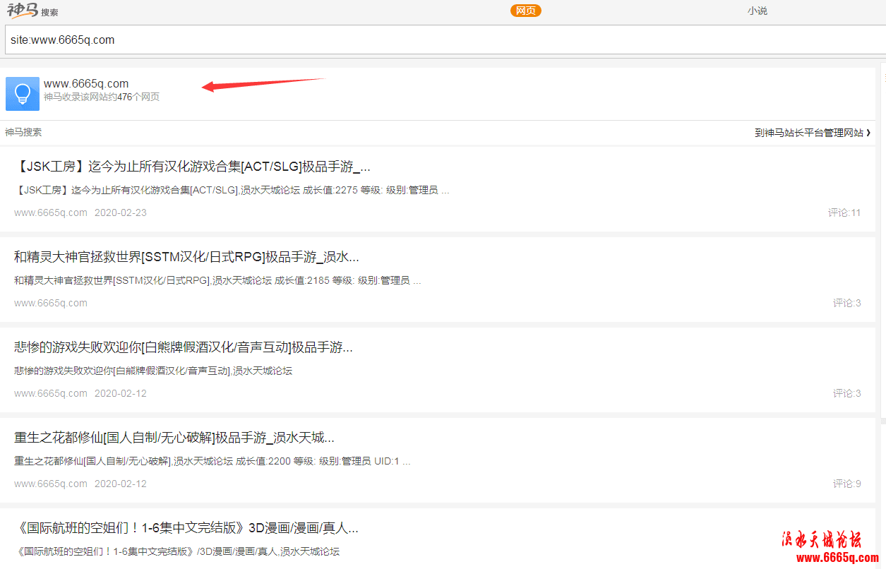Click the 神马收录该网站约476个网页 text
This screenshot has height=569, width=886.
(102, 97)
